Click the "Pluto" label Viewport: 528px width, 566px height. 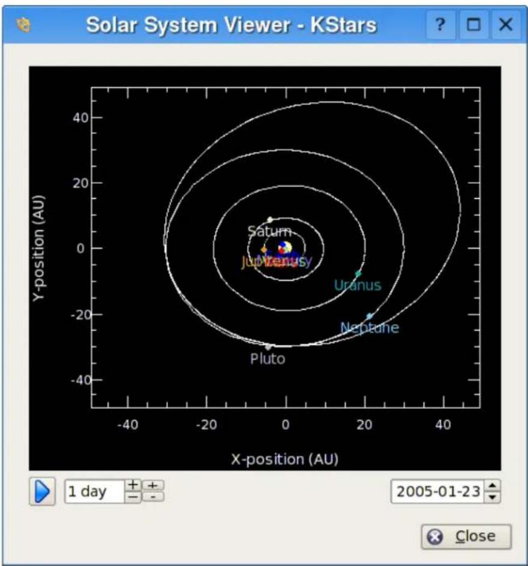point(268,359)
